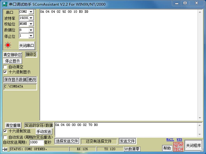
Task: Toggle the 十六进制发送 hex send checkbox
Action: tap(5, 131)
